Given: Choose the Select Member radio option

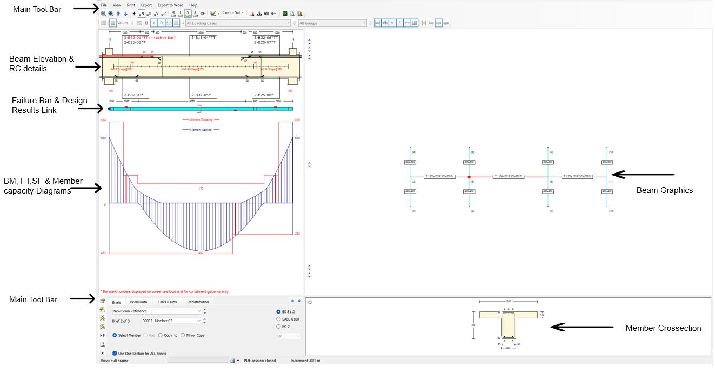Looking at the screenshot, I should tap(127, 335).
